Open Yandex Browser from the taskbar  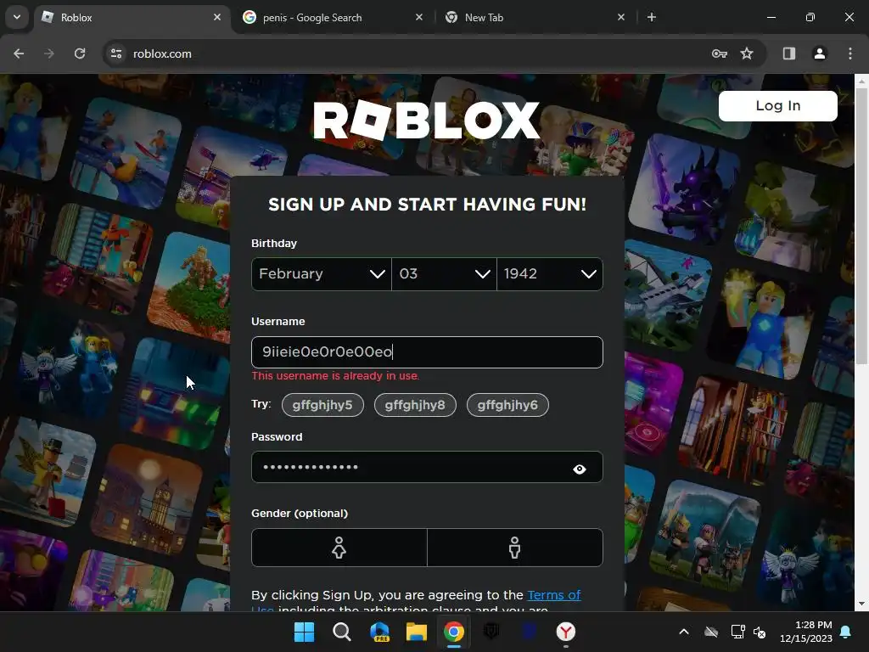pos(566,632)
